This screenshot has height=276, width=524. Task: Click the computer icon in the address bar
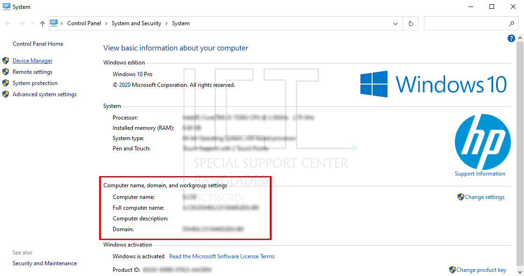tap(54, 23)
